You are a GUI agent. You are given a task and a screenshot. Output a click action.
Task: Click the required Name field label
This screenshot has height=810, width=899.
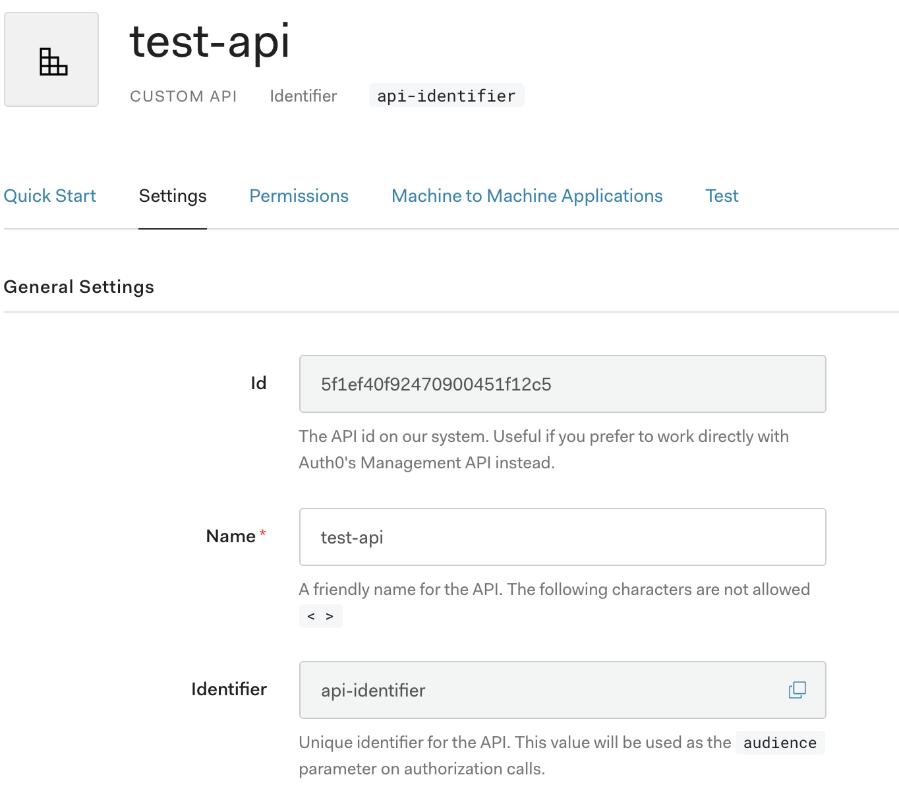pos(231,536)
